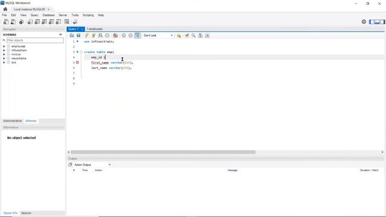The width and height of the screenshot is (386, 217).
Task: Open the Database menu
Action: point(48,15)
